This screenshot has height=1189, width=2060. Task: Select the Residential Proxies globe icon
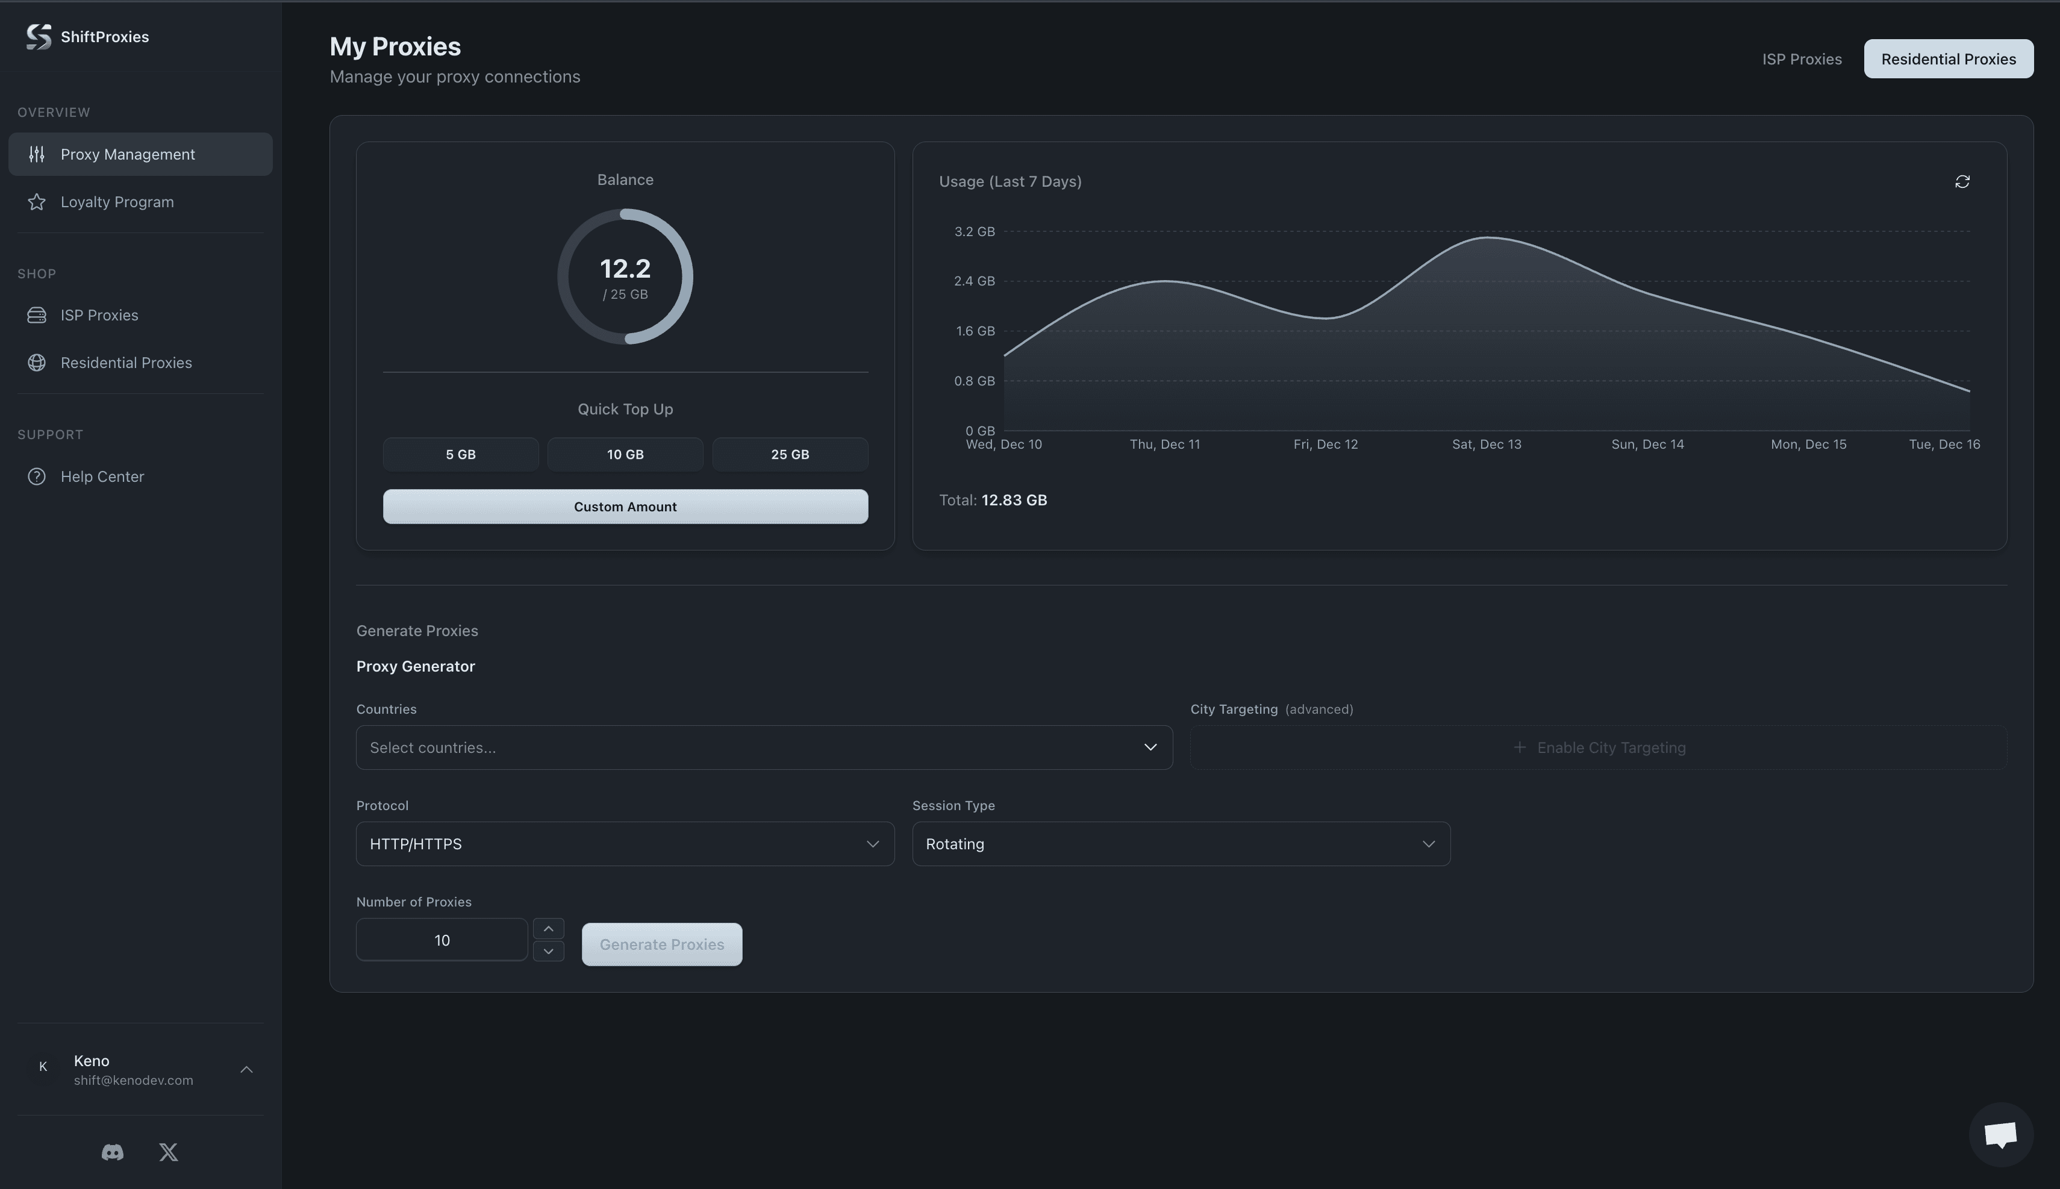tap(37, 363)
